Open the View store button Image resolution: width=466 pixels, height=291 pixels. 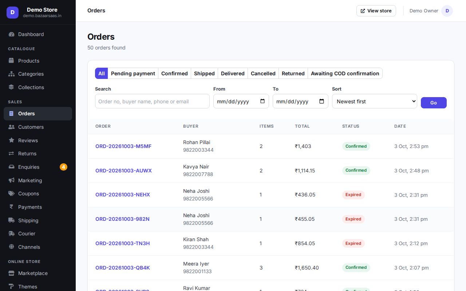376,11
